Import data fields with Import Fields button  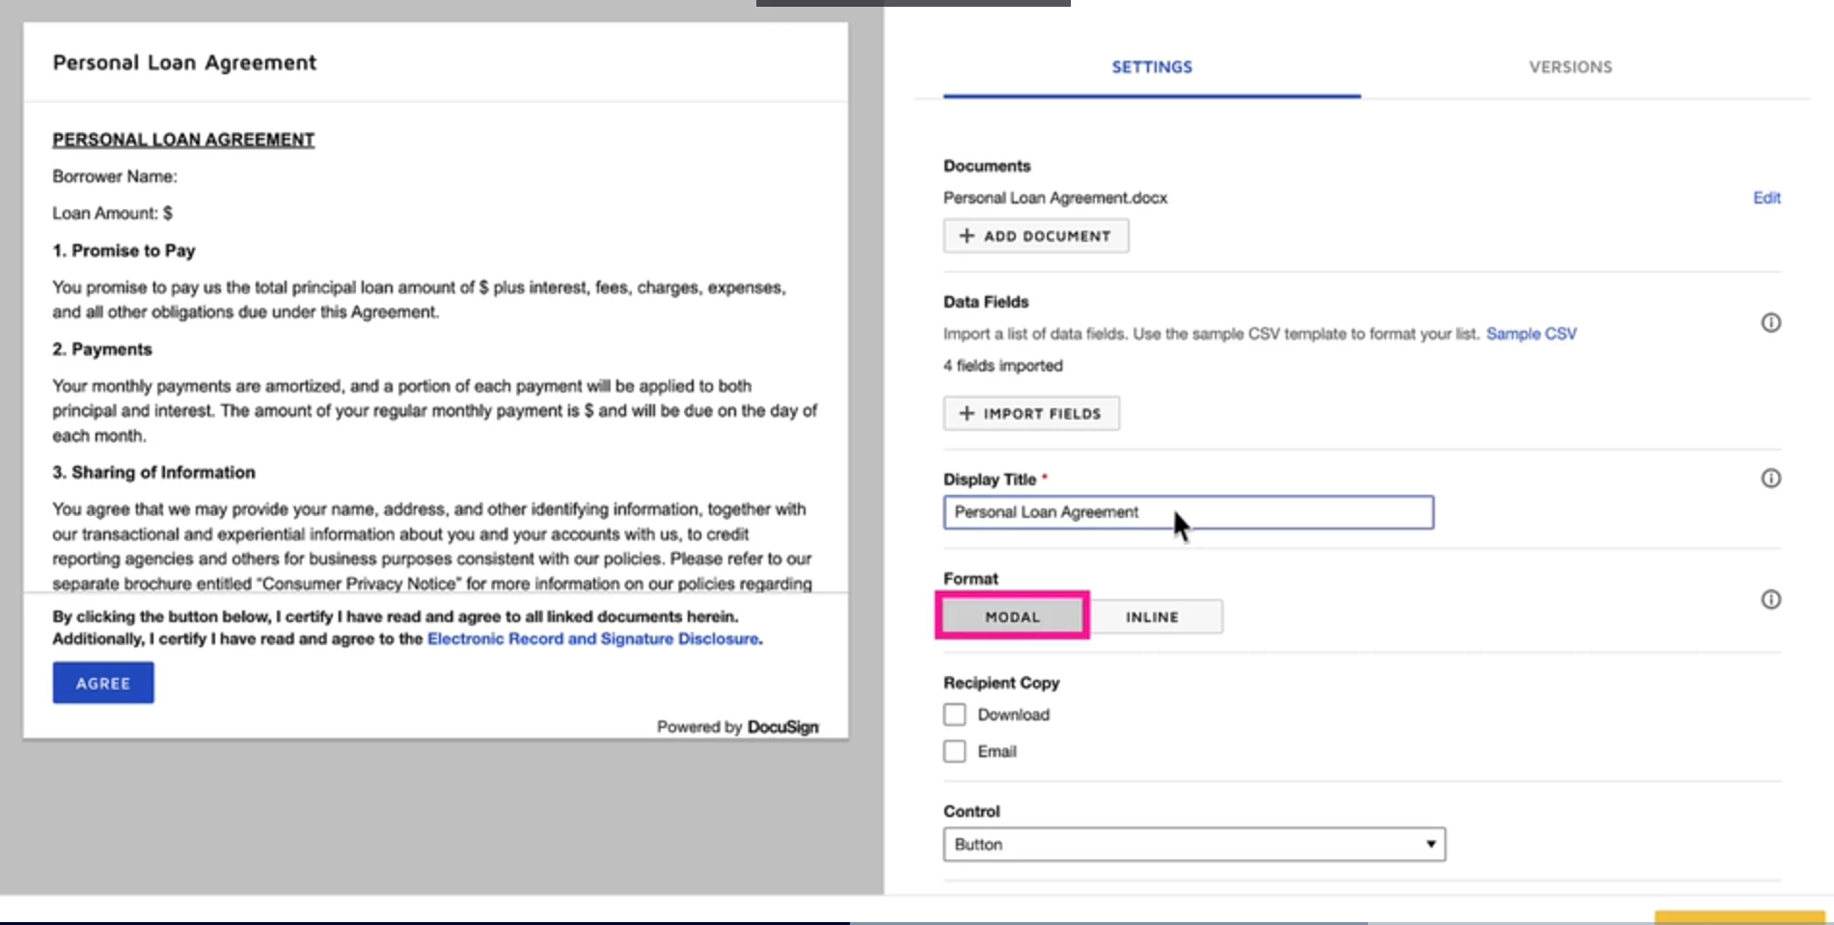point(1031,414)
